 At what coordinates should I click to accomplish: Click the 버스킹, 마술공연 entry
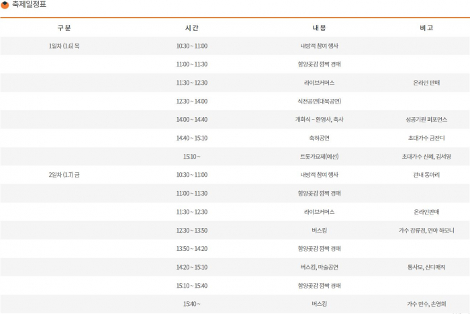pos(319,267)
